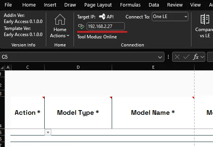Open the File menu
The width and height of the screenshot is (213, 147).
pyautogui.click(x=8, y=5)
